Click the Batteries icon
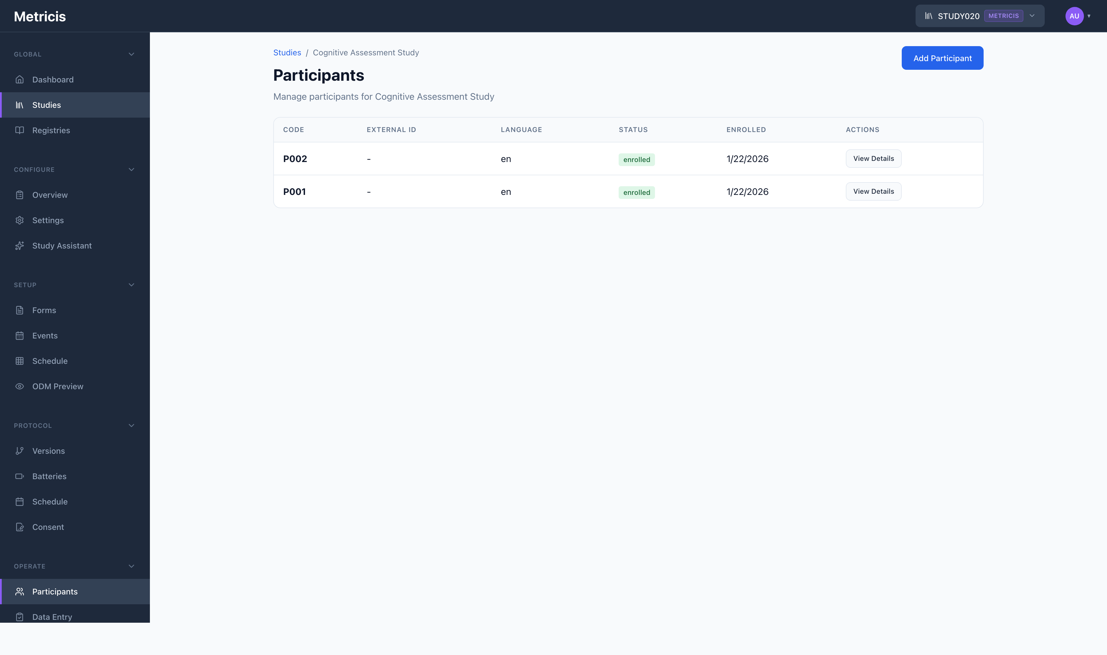 click(19, 476)
